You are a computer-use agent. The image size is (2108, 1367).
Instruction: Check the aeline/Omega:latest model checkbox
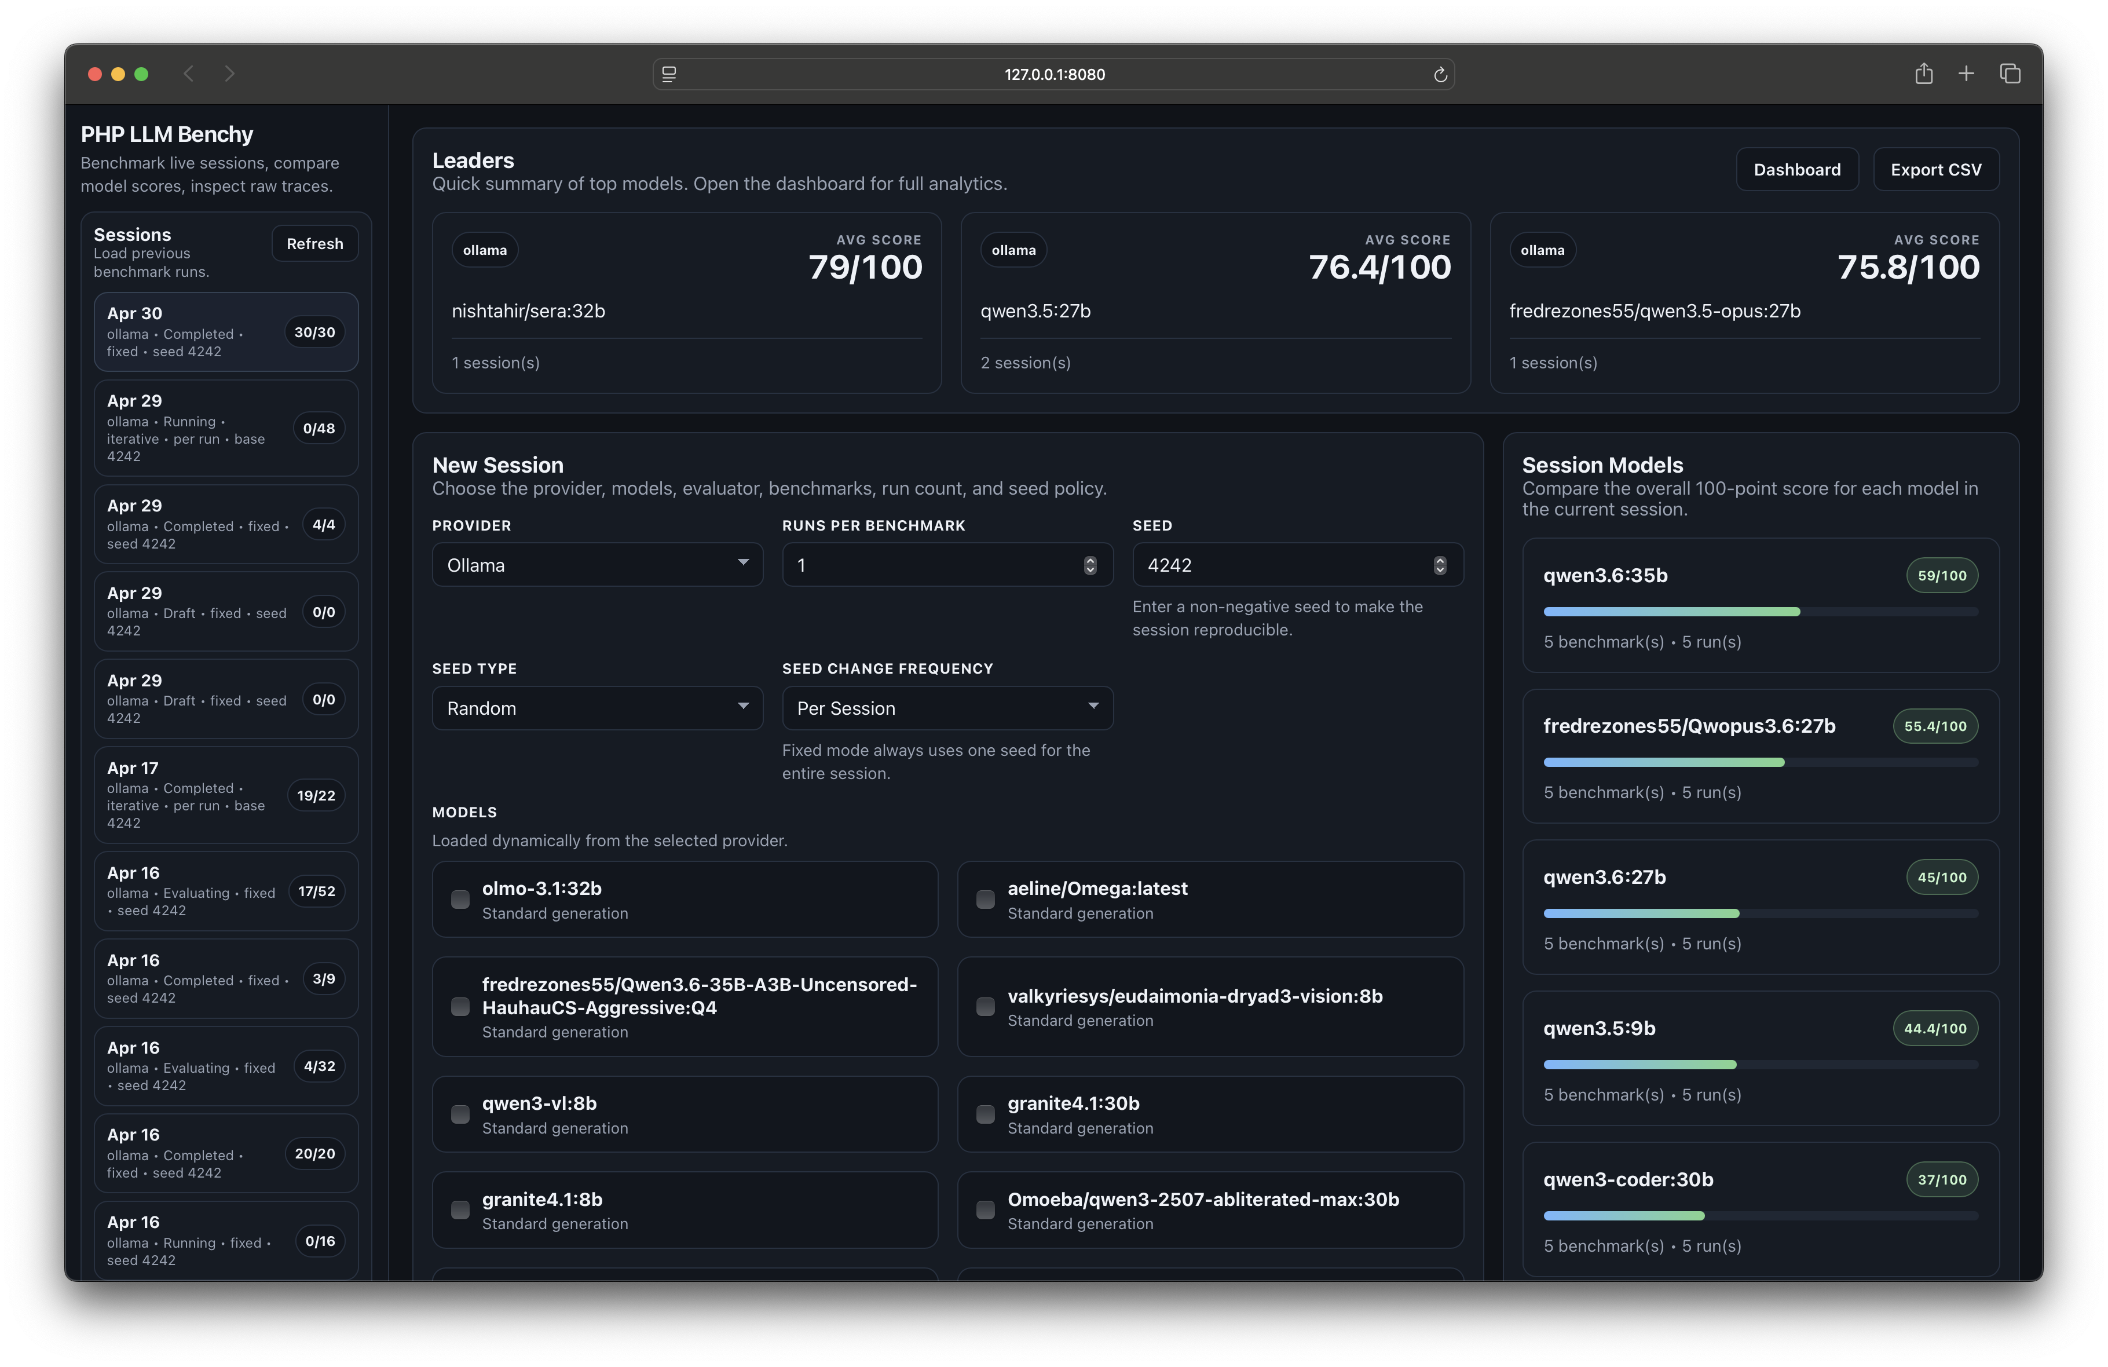click(986, 899)
